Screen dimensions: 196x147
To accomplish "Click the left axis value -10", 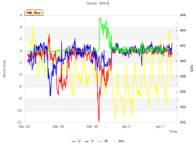I will point(19,110).
